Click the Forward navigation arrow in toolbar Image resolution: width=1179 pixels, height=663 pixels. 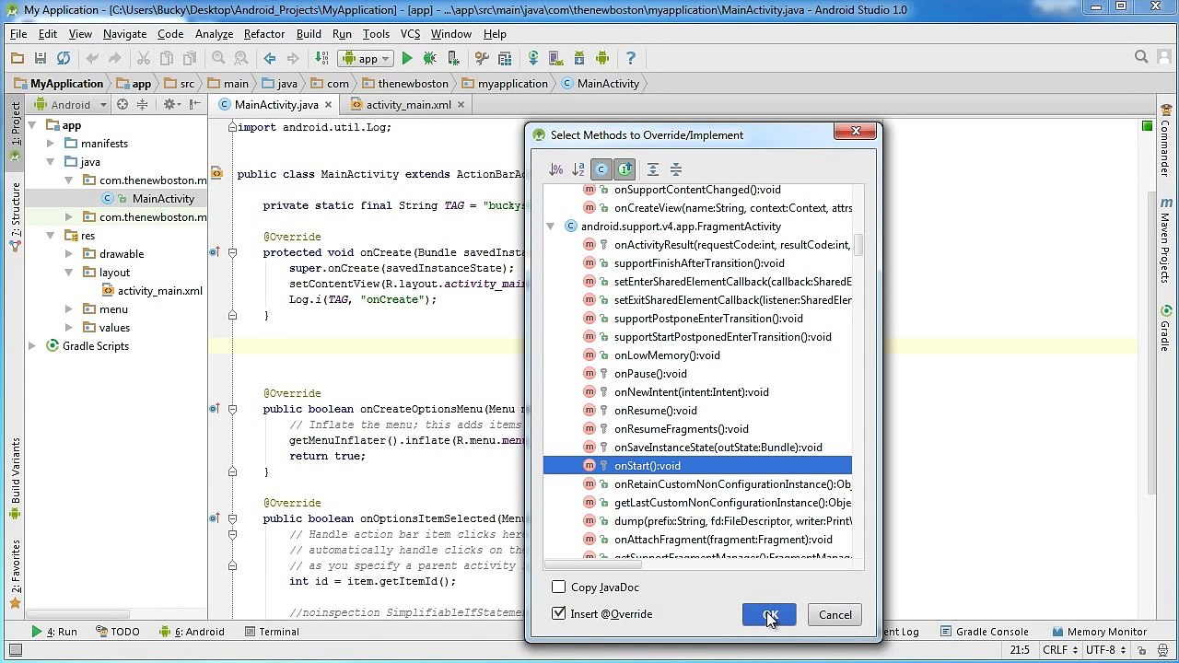click(x=293, y=58)
